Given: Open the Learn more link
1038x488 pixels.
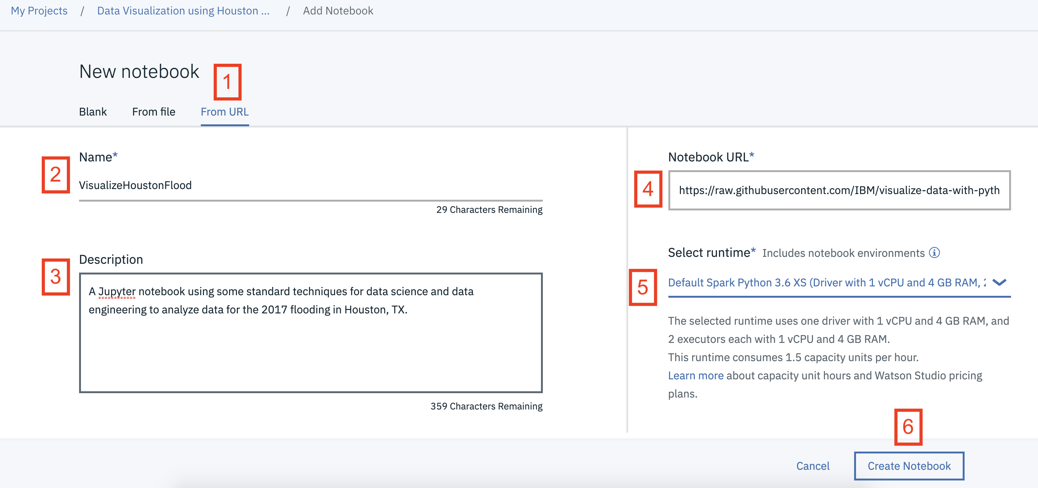Looking at the screenshot, I should 695,376.
